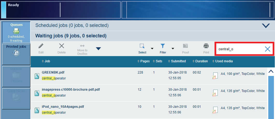Click the Proof icon in toolbar
Screen dimensions: 275x119
(x=185, y=46)
